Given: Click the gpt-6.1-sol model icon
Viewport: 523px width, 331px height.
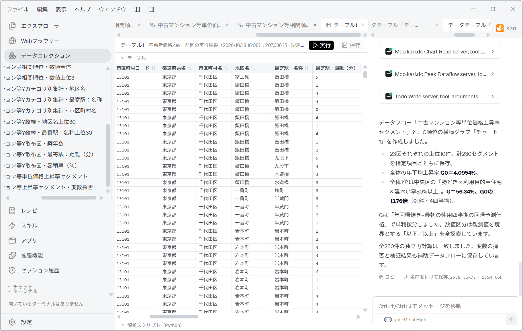Looking at the screenshot, I should point(388,320).
